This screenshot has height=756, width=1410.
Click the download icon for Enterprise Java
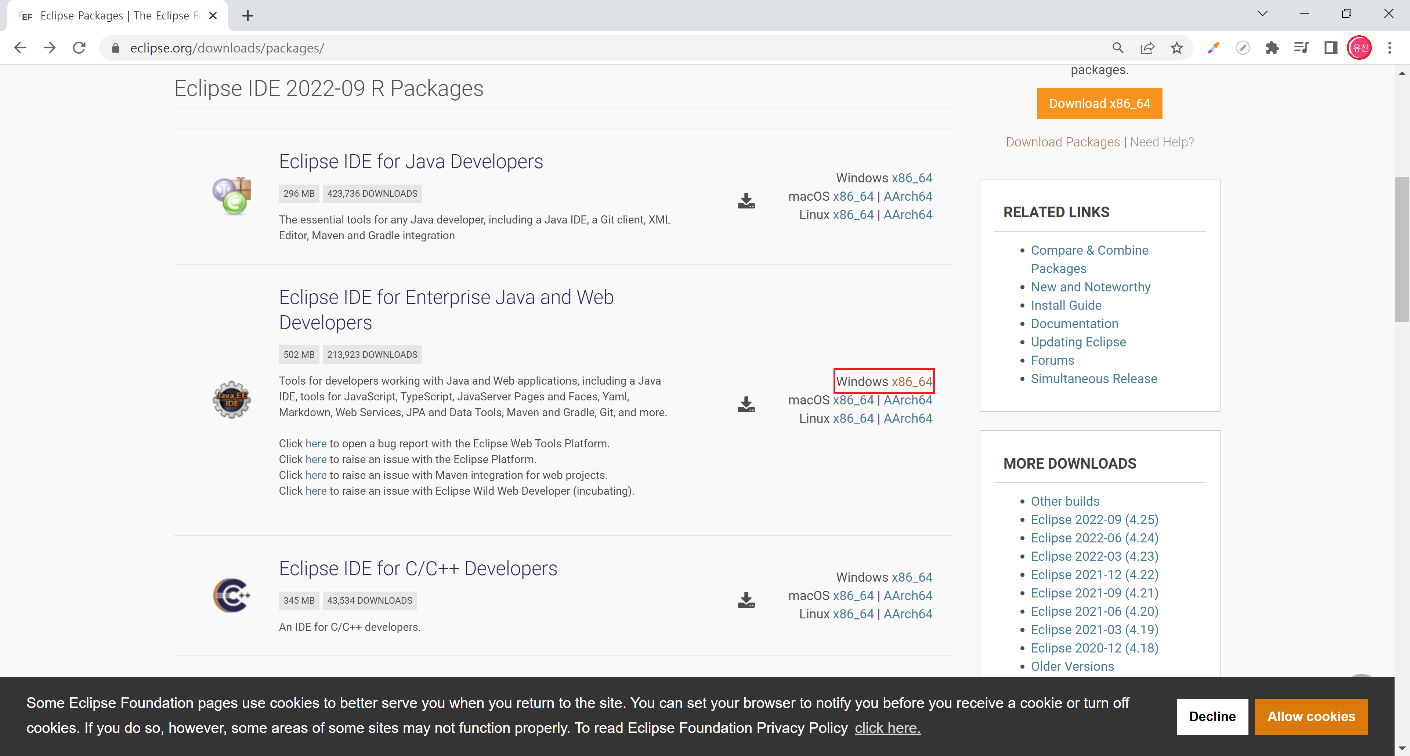[746, 404]
